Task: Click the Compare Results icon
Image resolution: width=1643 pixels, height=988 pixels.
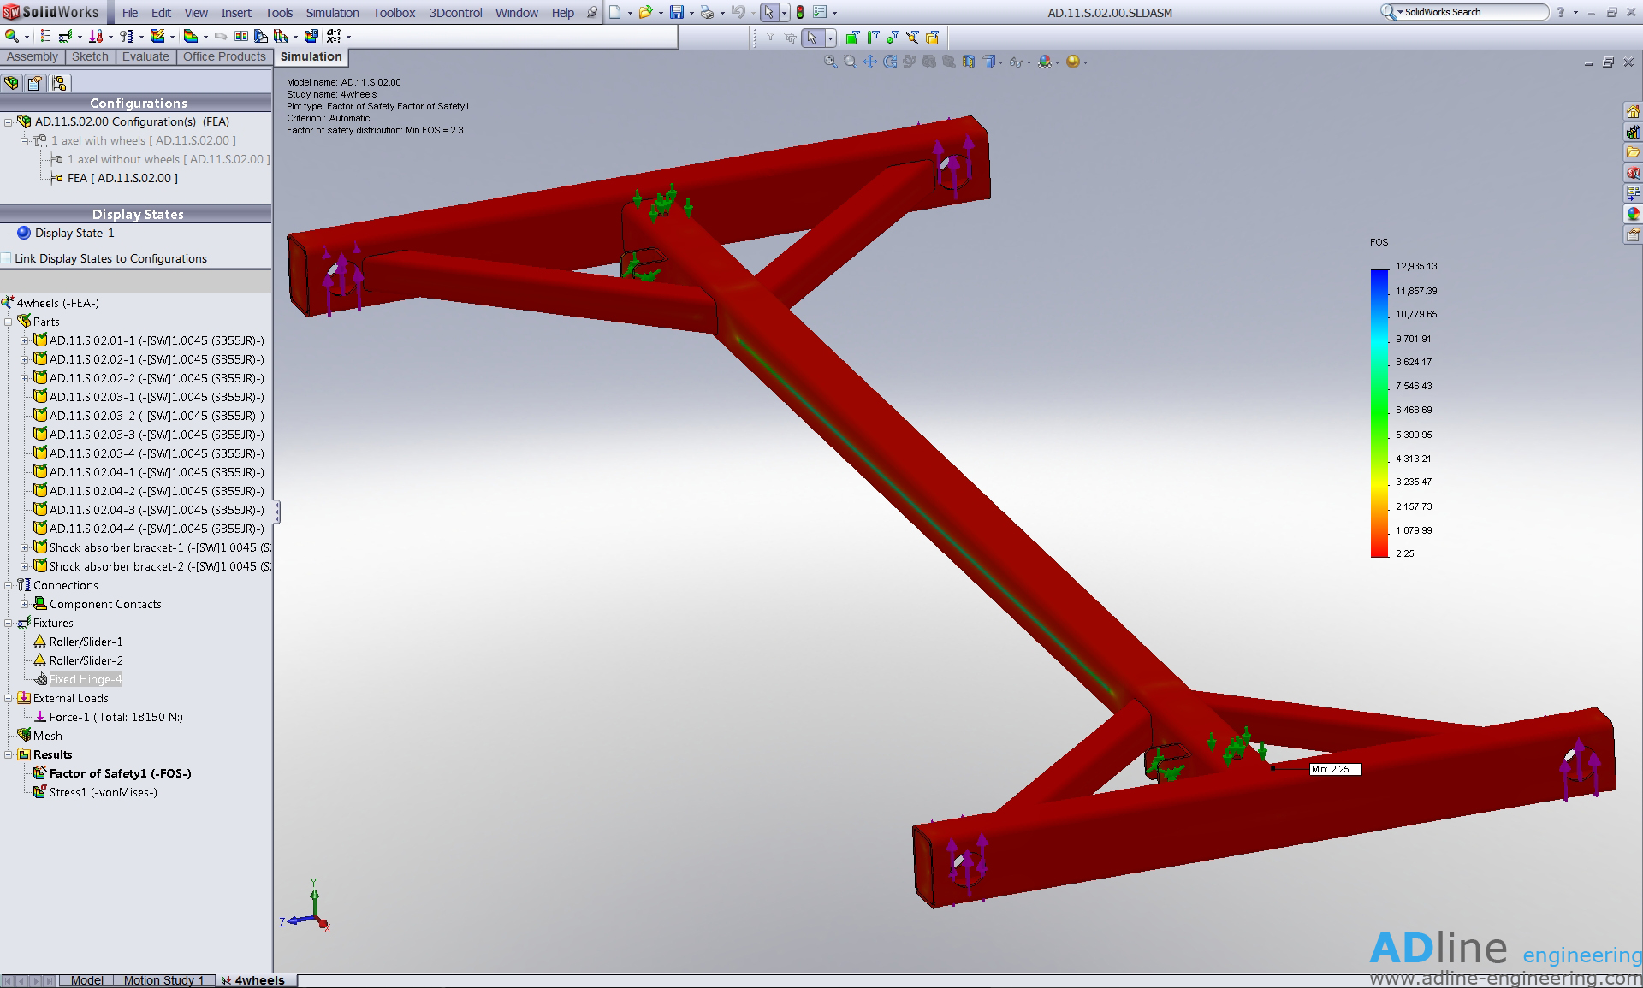Action: [x=241, y=36]
